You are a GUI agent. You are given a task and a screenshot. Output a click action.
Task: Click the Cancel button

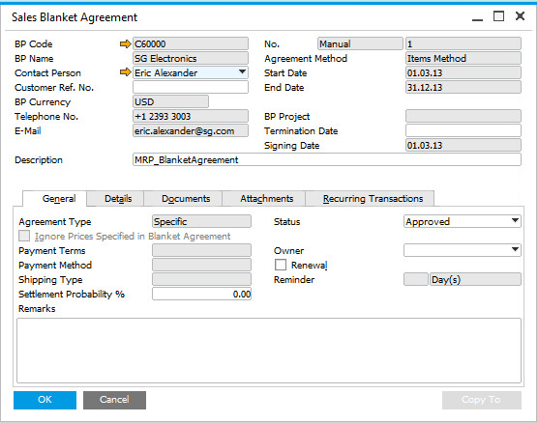[x=114, y=400]
